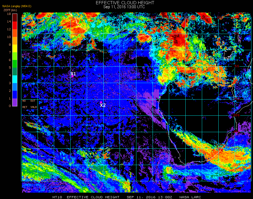This screenshot has height=199, width=253.
Task: Pick the yellow 7-8 km legend swatch
Action: (x=15, y=49)
